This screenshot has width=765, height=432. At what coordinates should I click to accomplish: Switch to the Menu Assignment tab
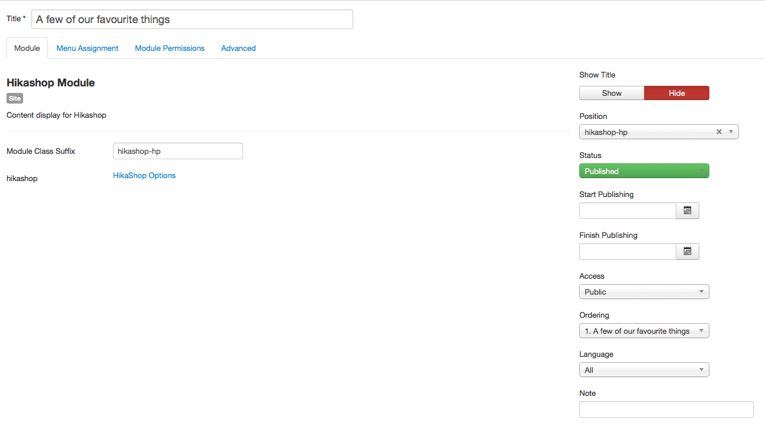(x=88, y=49)
